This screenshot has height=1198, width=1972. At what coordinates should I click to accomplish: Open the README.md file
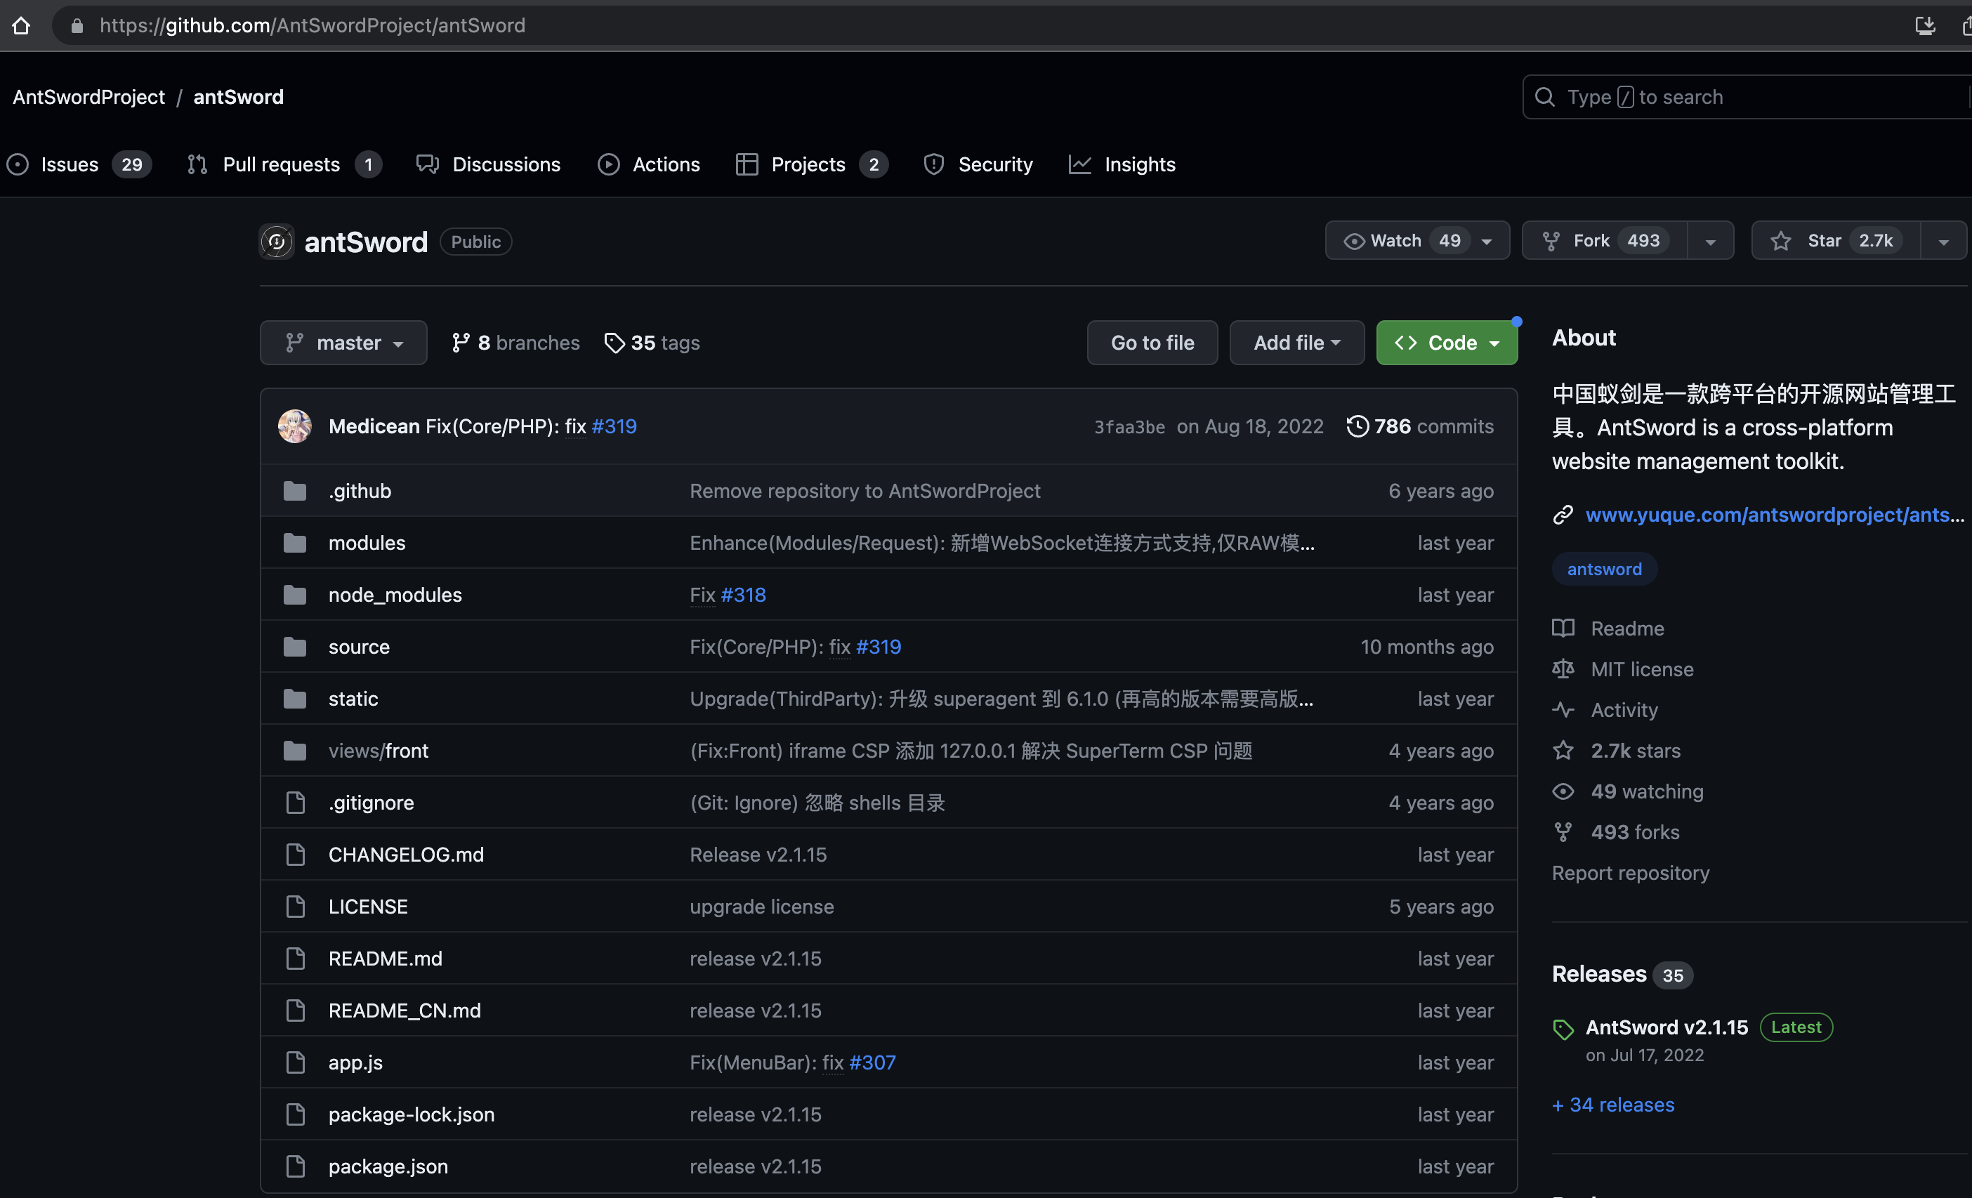tap(385, 959)
